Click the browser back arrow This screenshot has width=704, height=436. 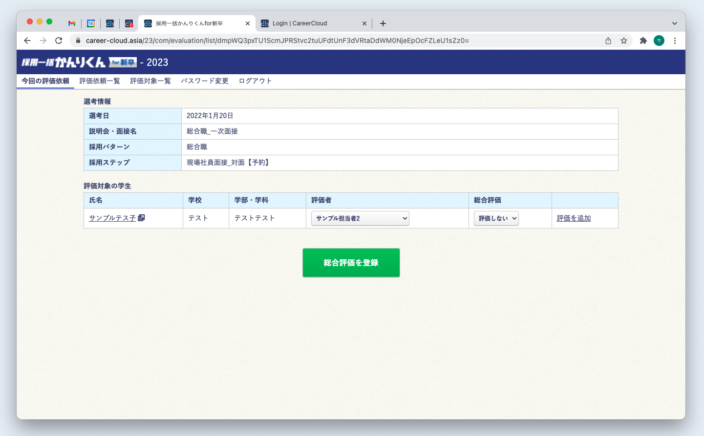pyautogui.click(x=27, y=41)
